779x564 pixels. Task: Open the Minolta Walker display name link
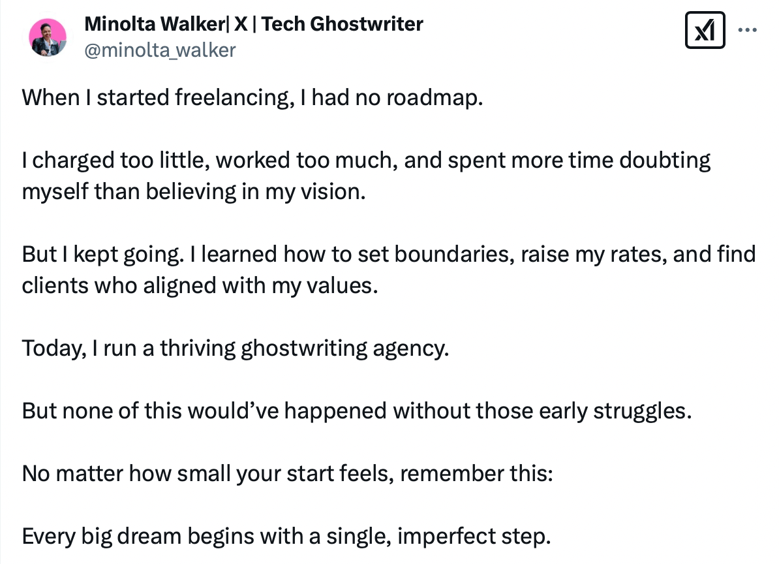pyautogui.click(x=253, y=23)
